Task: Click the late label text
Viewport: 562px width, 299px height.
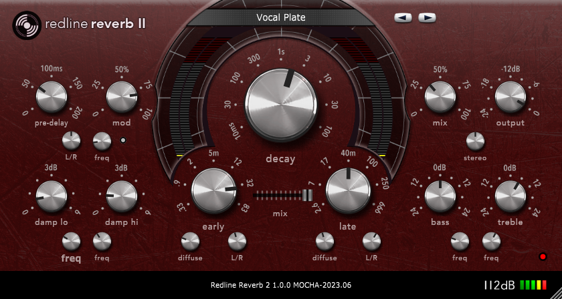Action: pos(348,226)
